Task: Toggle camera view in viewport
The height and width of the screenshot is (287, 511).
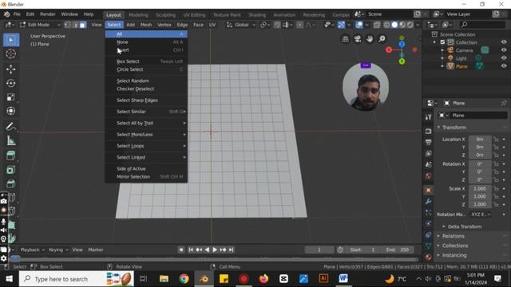Action: tap(358, 39)
